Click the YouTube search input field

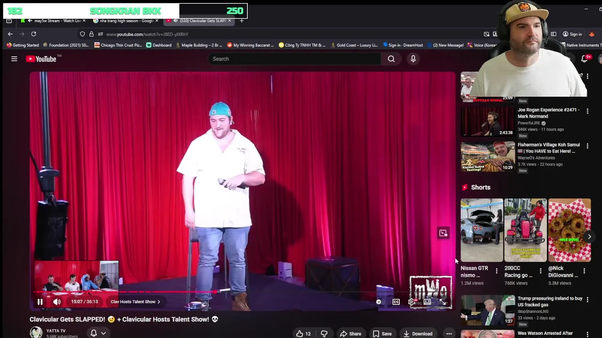(295, 59)
